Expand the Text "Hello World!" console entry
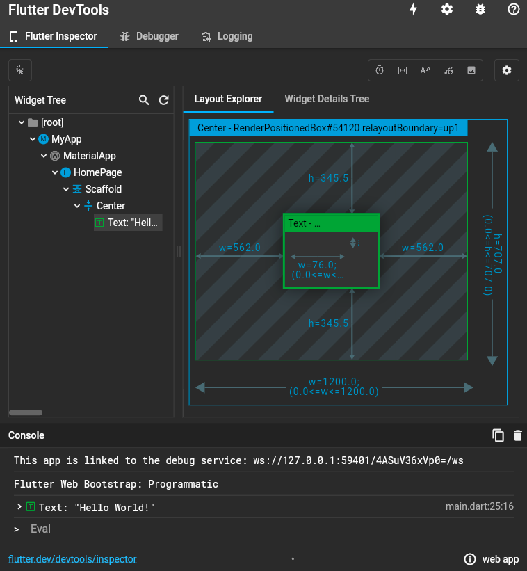Viewport: 527px width, 571px height. 19,507
